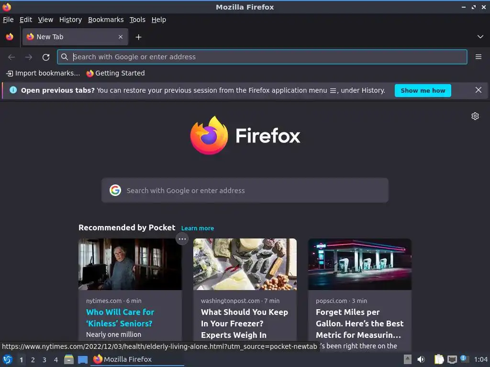Click the info icon in notification bar
Viewport: 490px width, 367px height.
13,90
